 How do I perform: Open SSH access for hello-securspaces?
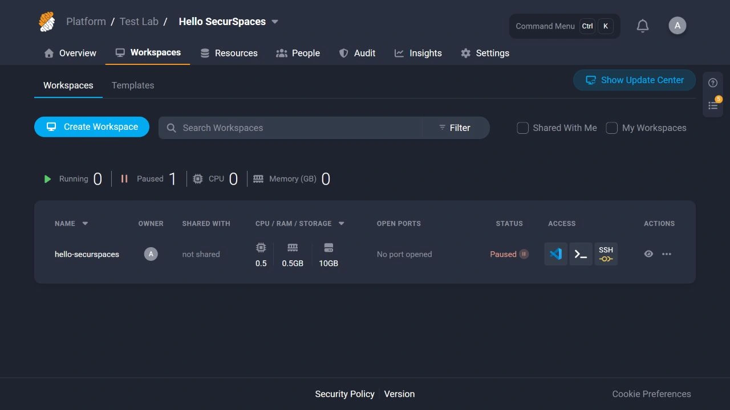[606, 254]
